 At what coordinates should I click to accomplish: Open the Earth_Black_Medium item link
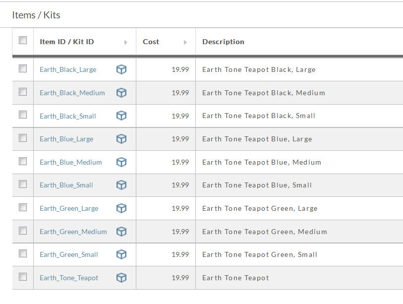tap(72, 93)
